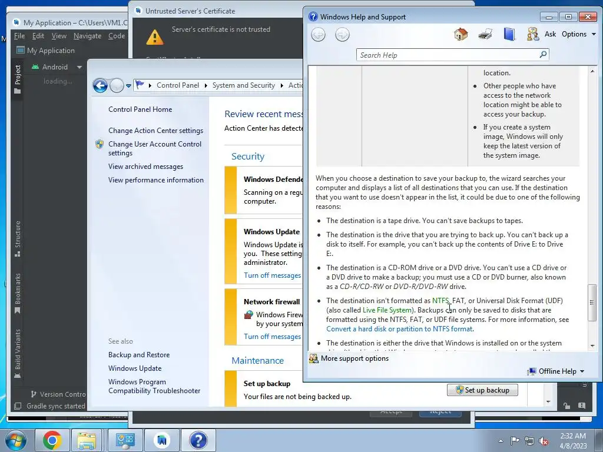Click the Help window forward arrow

[342, 35]
